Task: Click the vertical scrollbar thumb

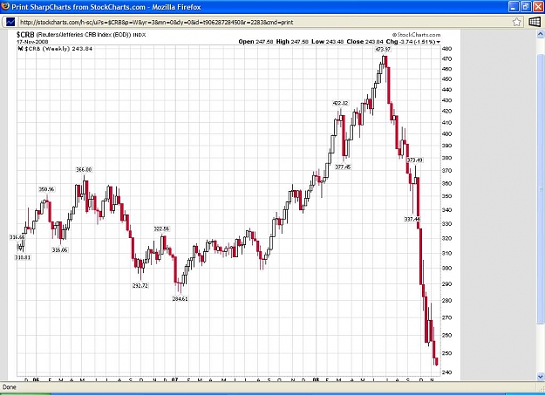Action: click(541, 189)
